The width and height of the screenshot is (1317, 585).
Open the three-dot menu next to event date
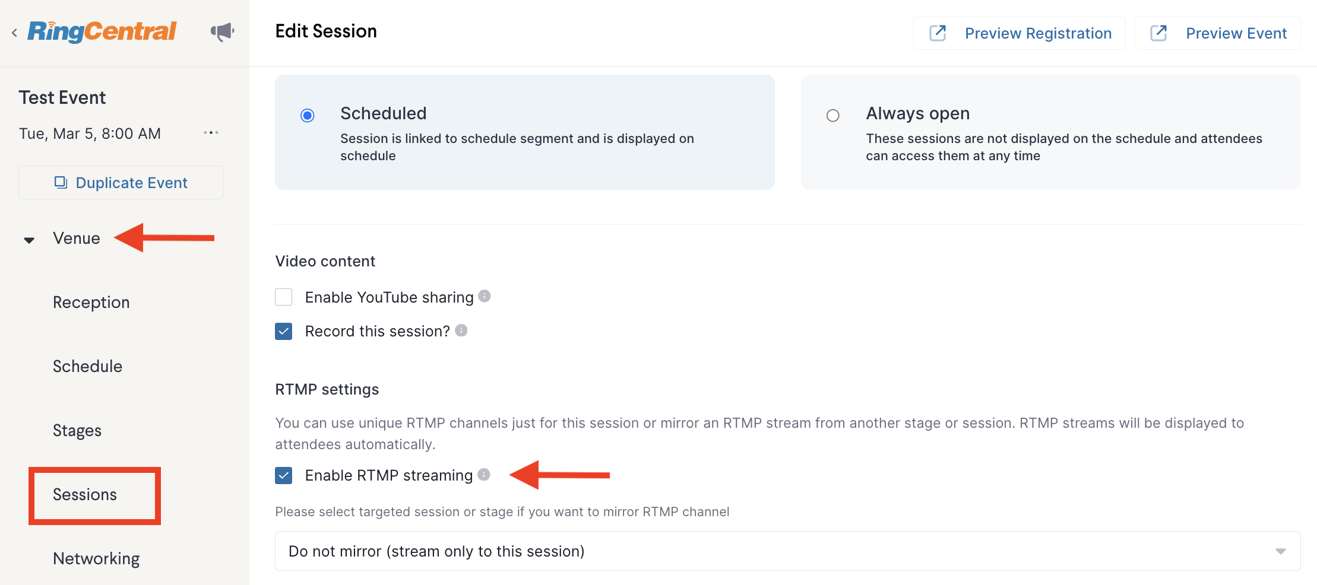[x=211, y=133]
